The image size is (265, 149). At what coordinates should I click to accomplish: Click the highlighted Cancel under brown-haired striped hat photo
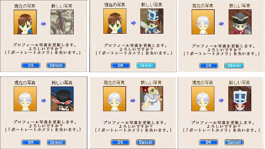point(146,65)
